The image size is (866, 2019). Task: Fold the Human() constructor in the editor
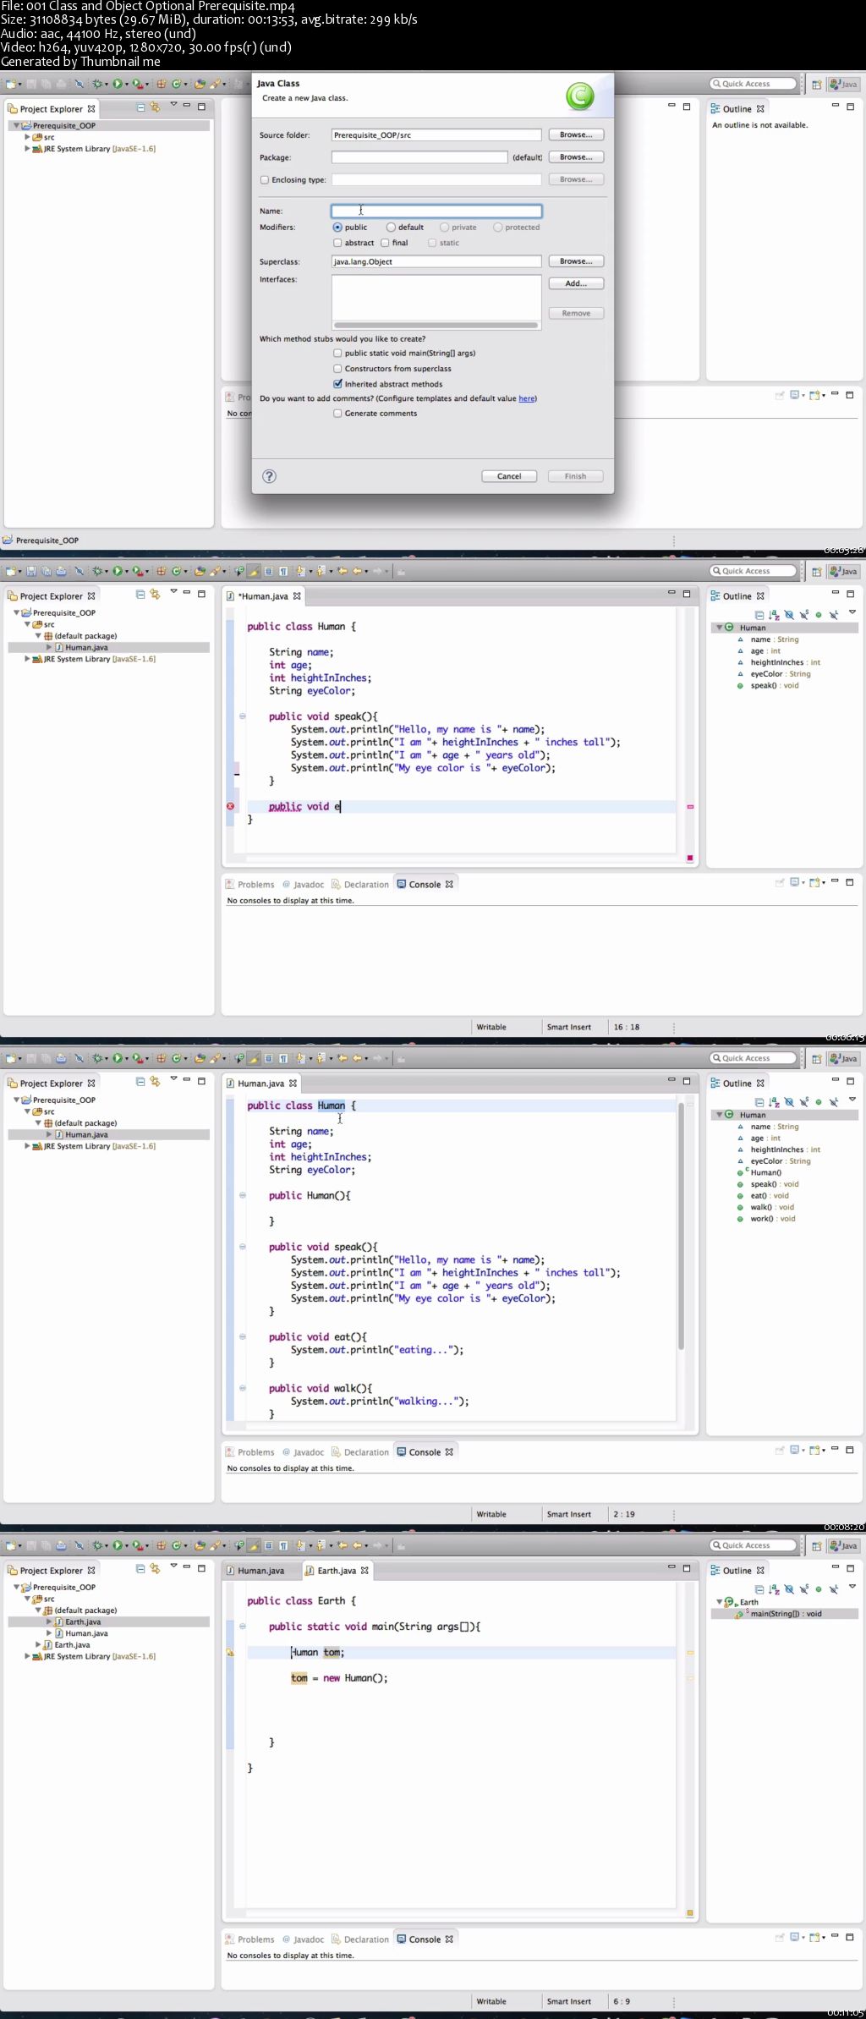(242, 1195)
